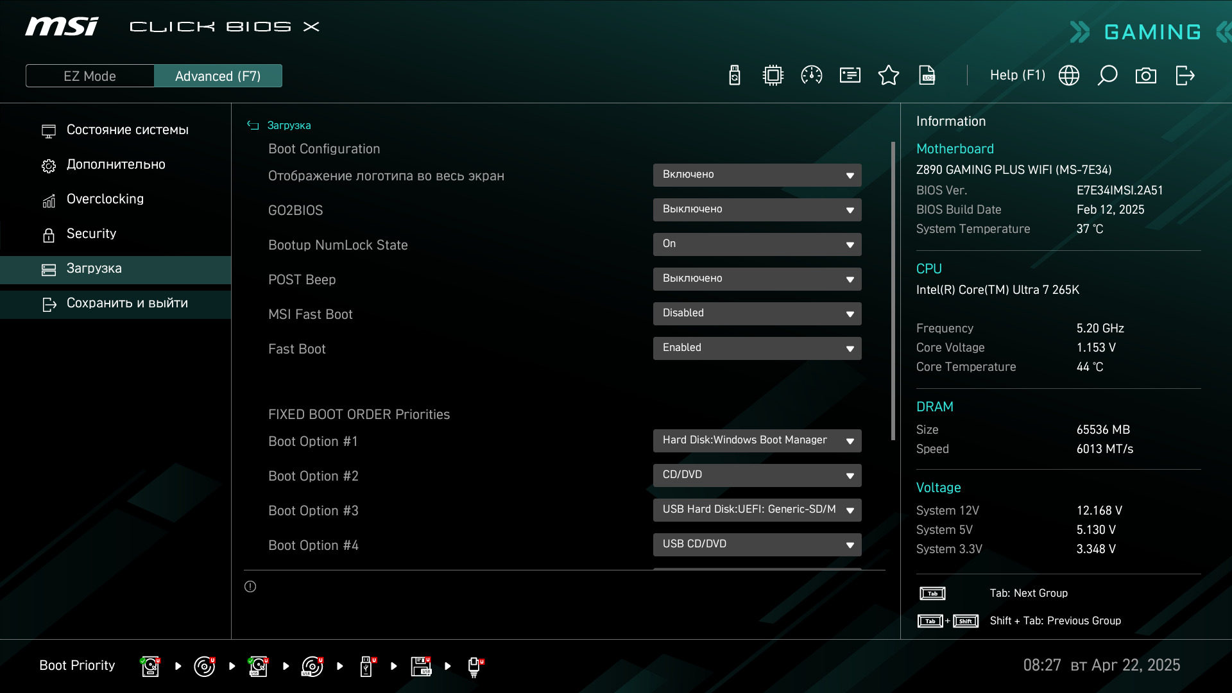This screenshot has width=1232, height=693.
Task: Click the info circle icon below settings list
Action: pyautogui.click(x=250, y=586)
